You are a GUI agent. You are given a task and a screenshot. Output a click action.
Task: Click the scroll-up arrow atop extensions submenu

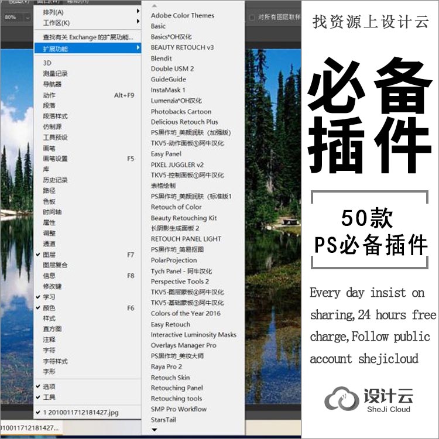point(155,6)
